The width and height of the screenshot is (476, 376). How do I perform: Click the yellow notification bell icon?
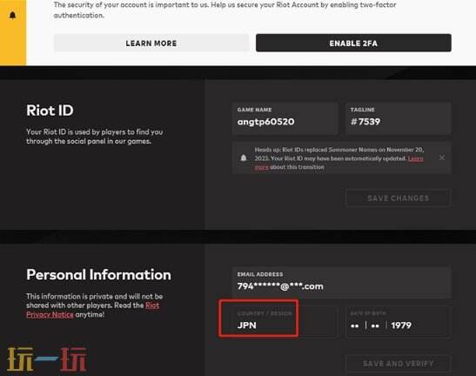pos(12,15)
